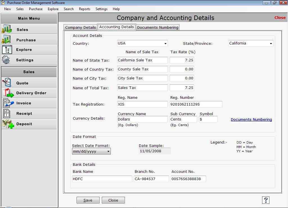288x208 pixels.
Task: Click the Receipt label in Sales panel
Action: tap(24, 113)
